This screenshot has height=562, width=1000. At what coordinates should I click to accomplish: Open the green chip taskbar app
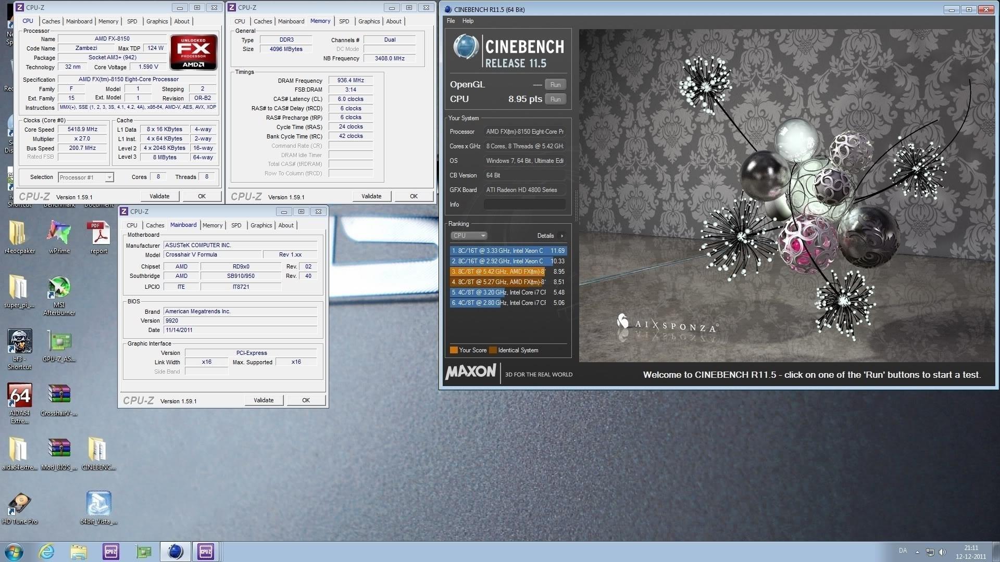[143, 552]
